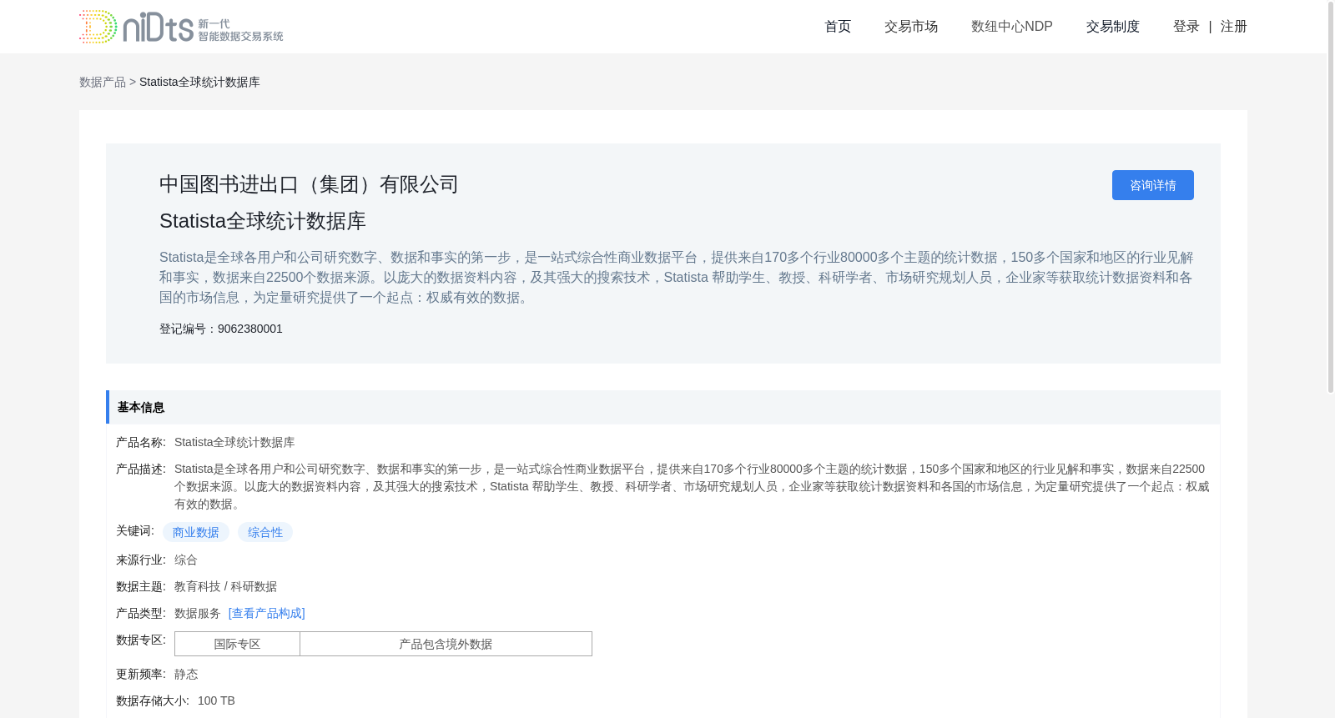Click the niDts logo
Viewport: 1335px width, 718px height.
(x=181, y=27)
